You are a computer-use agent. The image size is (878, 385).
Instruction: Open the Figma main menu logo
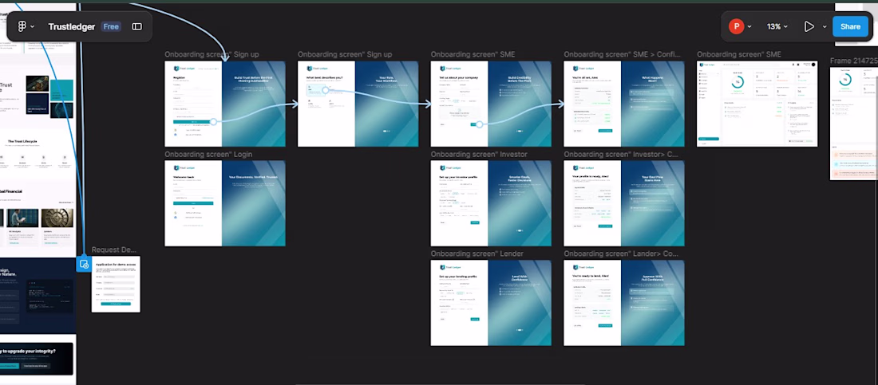pos(22,26)
